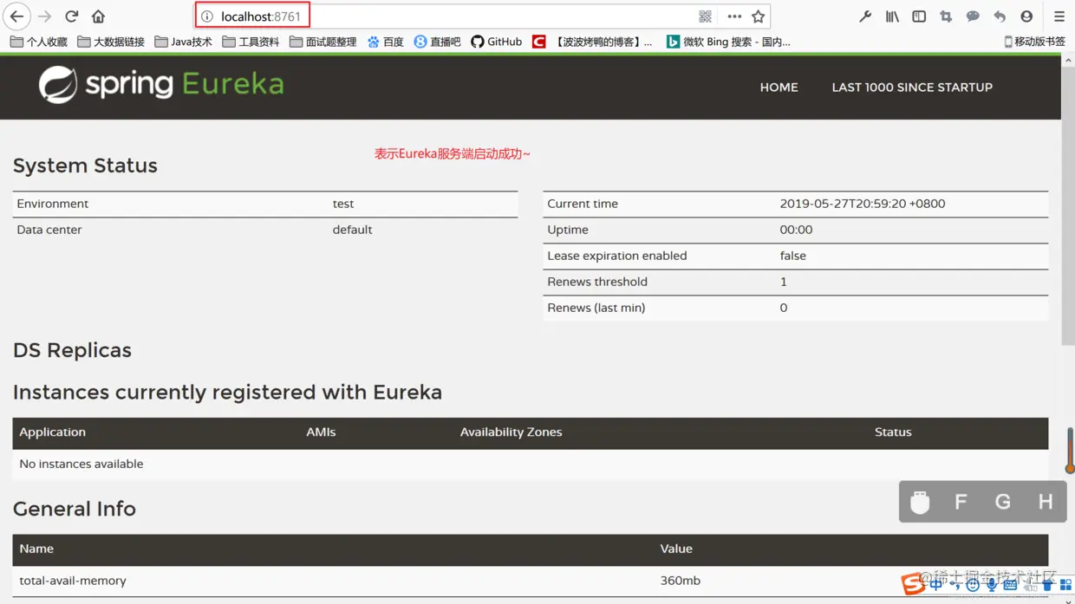Select the '360mb' memory value
Viewport: 1075px width, 604px height.
[x=681, y=581]
